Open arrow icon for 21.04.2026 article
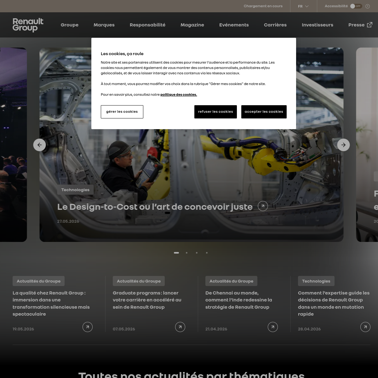The width and height of the screenshot is (378, 378). pyautogui.click(x=273, y=327)
